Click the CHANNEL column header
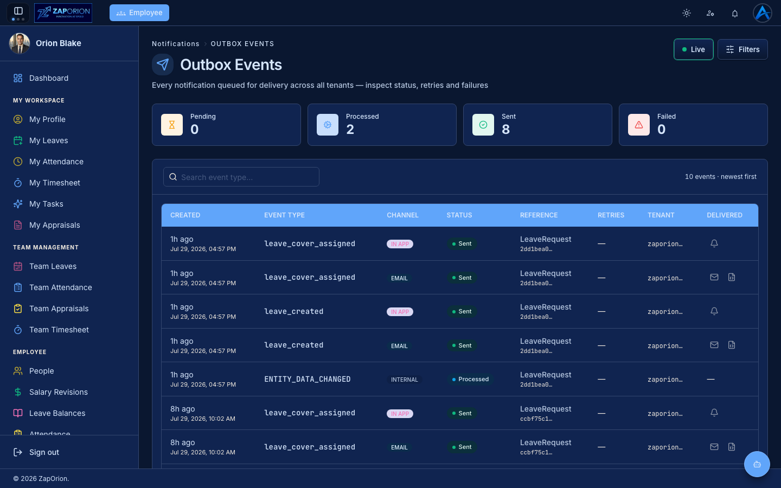This screenshot has height=488, width=781. [402, 215]
